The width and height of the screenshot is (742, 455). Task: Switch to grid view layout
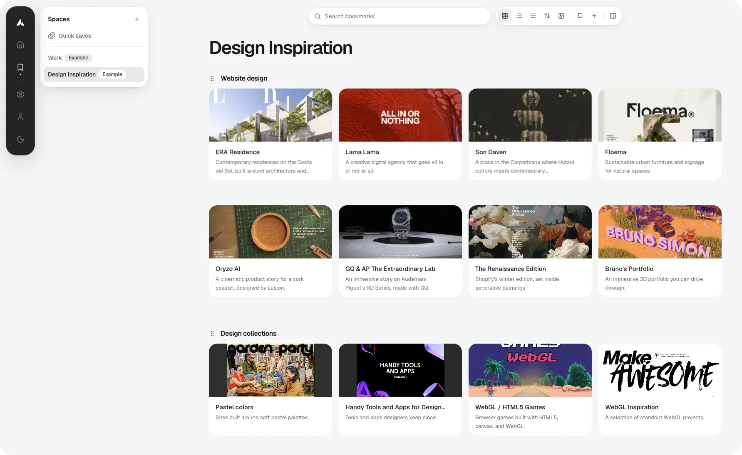(x=505, y=16)
